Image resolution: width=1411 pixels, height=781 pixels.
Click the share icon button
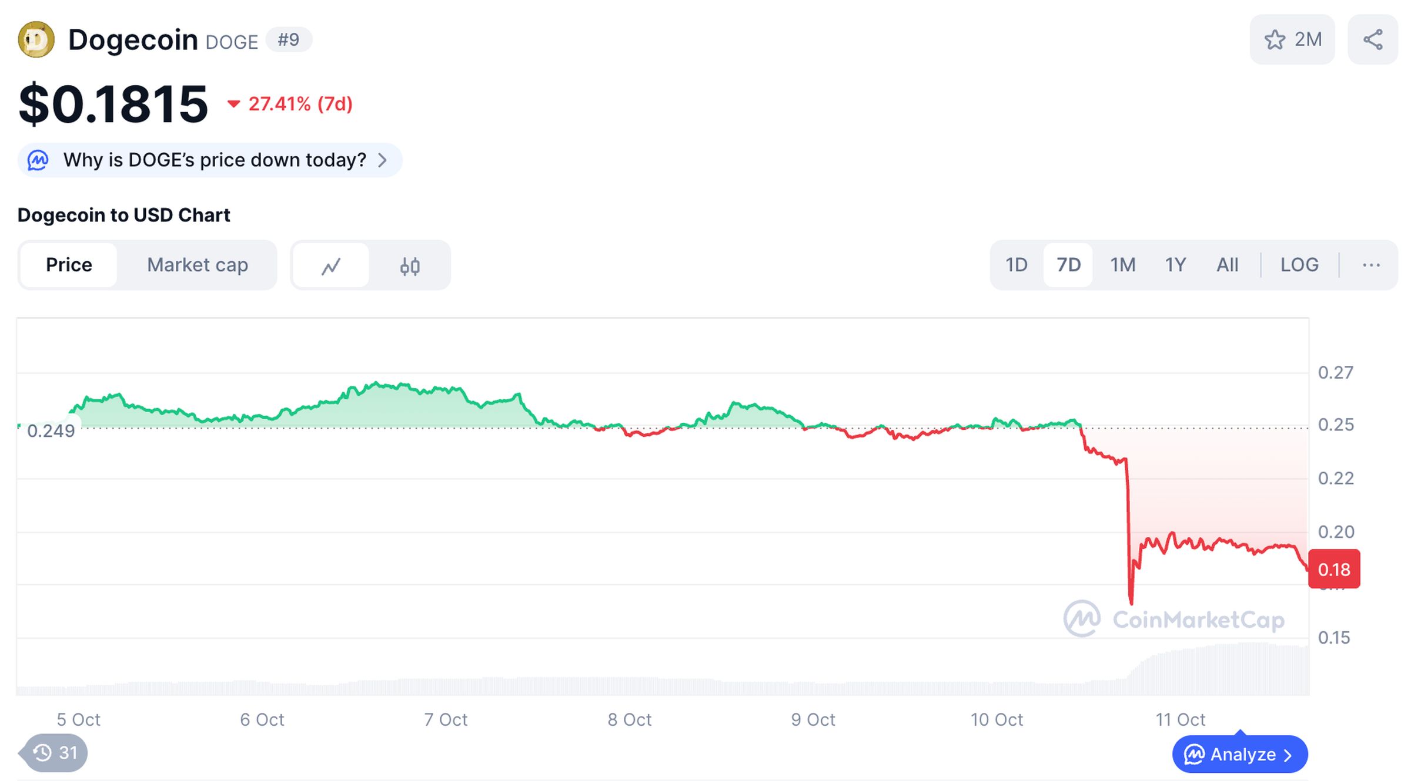click(x=1373, y=40)
